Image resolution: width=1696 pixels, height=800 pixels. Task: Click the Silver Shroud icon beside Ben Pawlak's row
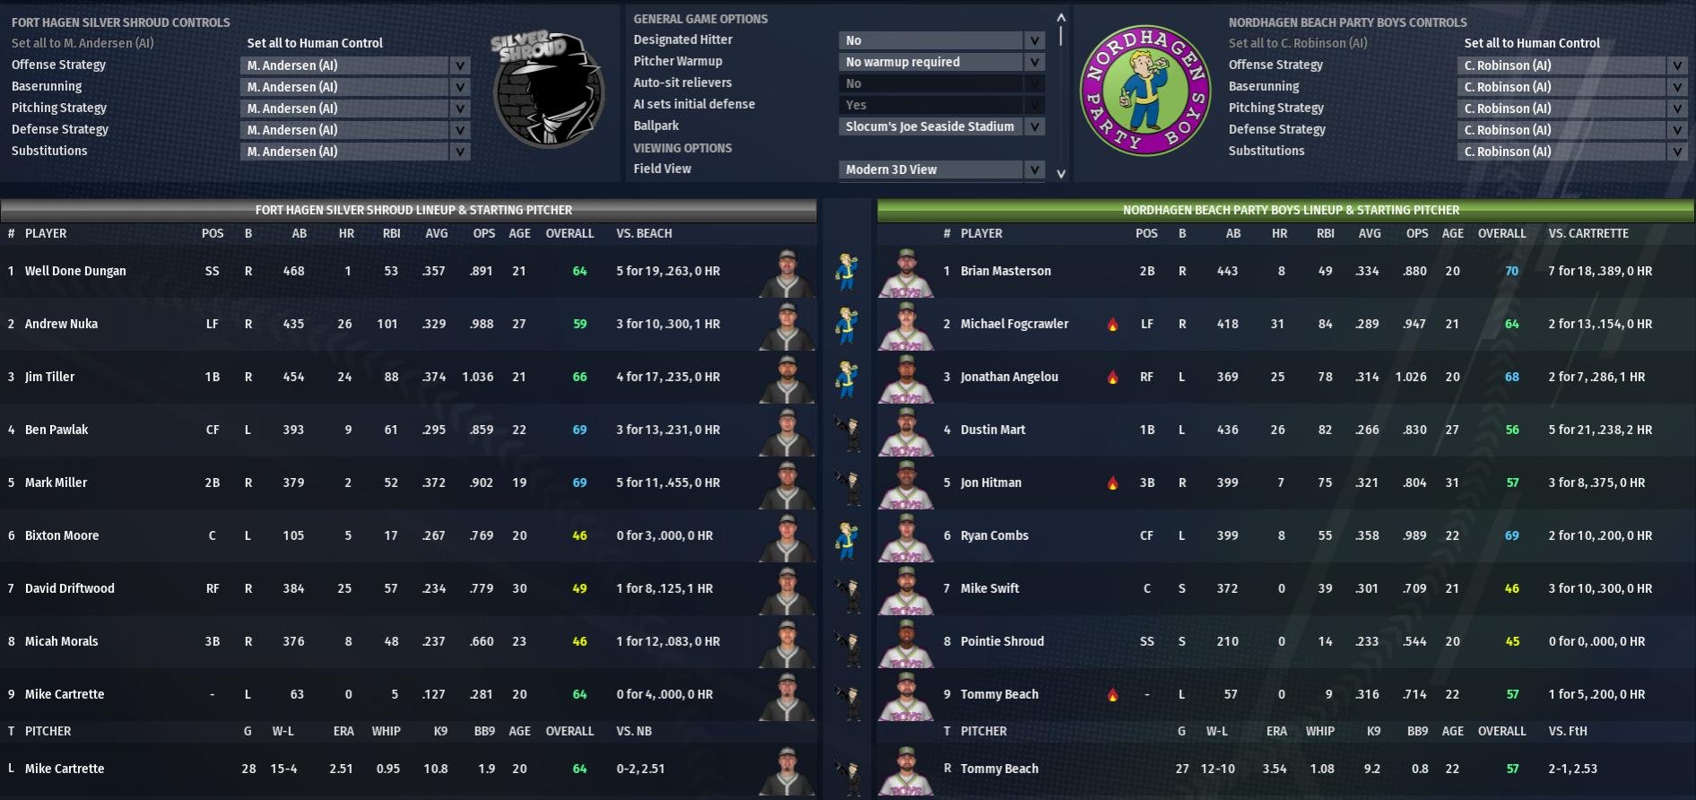click(x=846, y=430)
